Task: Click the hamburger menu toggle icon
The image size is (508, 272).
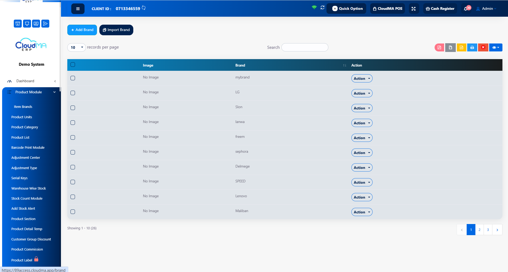Action: coord(78,9)
